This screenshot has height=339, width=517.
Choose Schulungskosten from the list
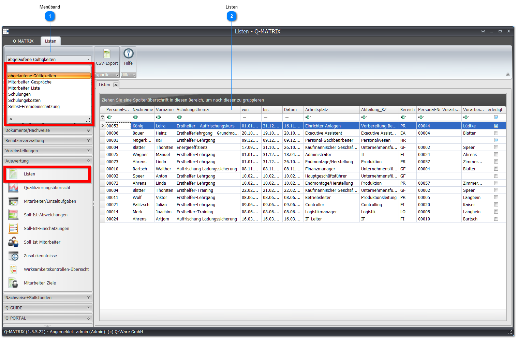pyautogui.click(x=49, y=101)
